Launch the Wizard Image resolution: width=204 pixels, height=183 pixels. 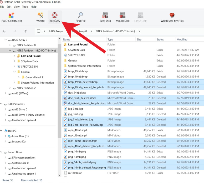click(40, 17)
